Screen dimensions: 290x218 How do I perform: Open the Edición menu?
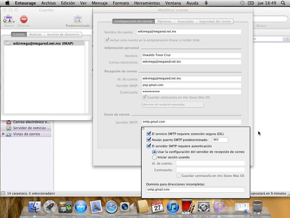coord(68,3)
